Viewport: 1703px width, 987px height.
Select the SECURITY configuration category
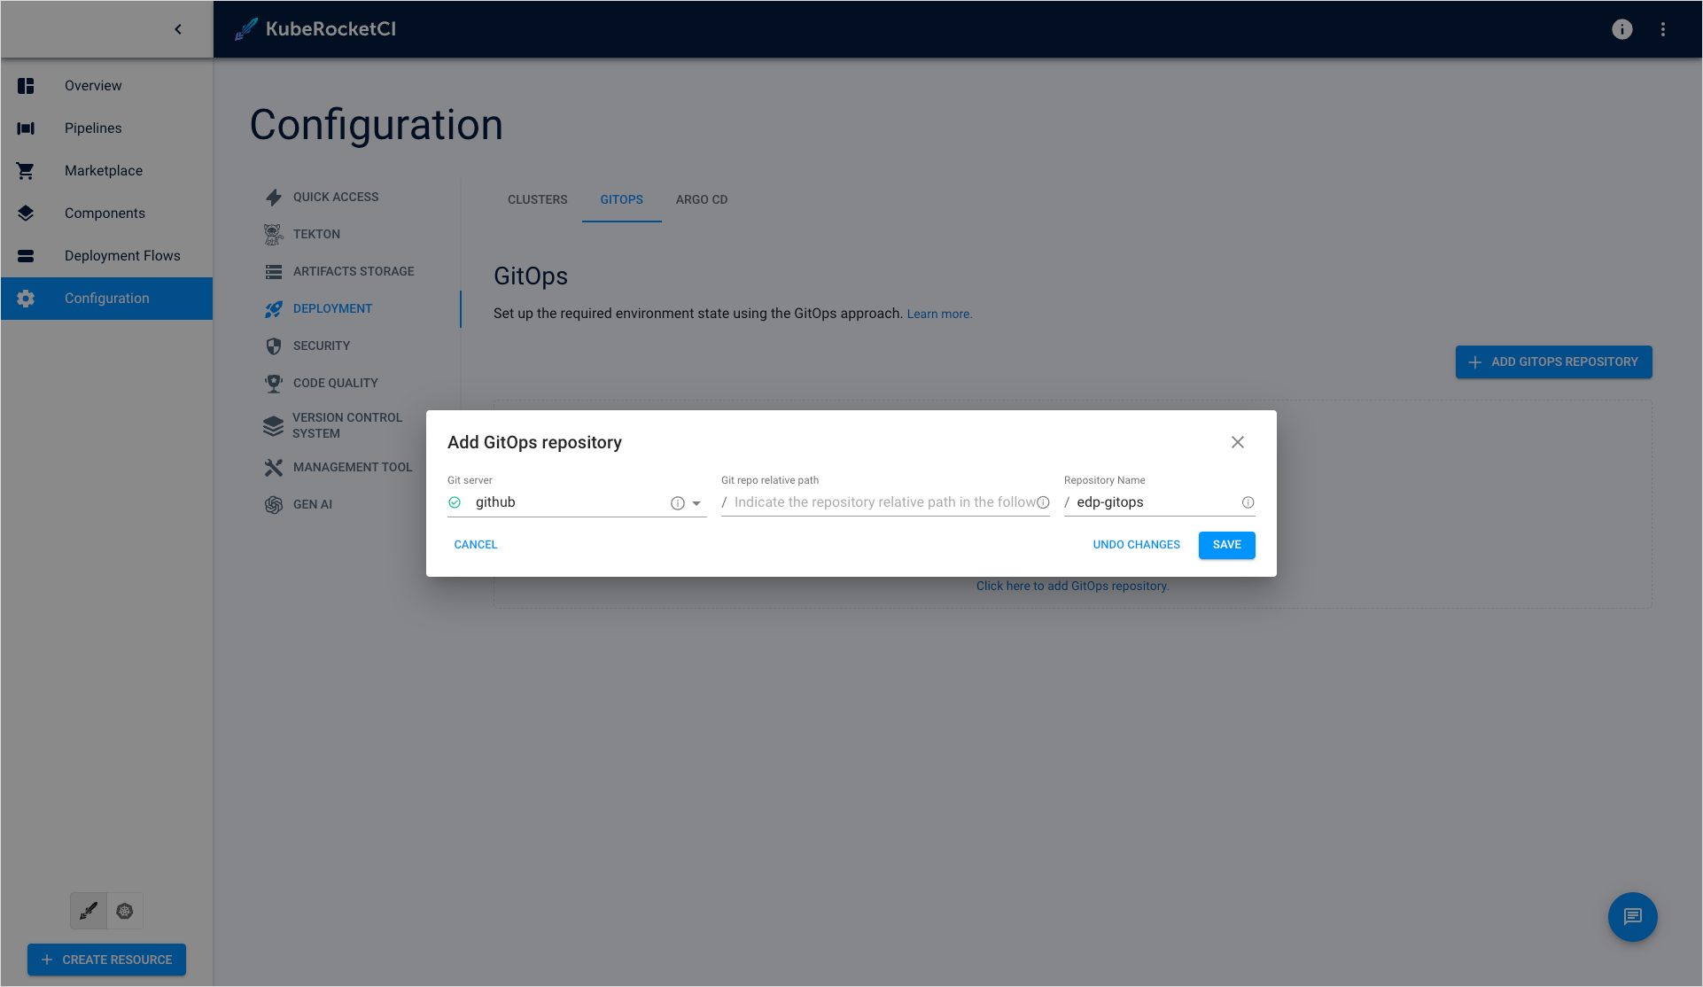322,346
